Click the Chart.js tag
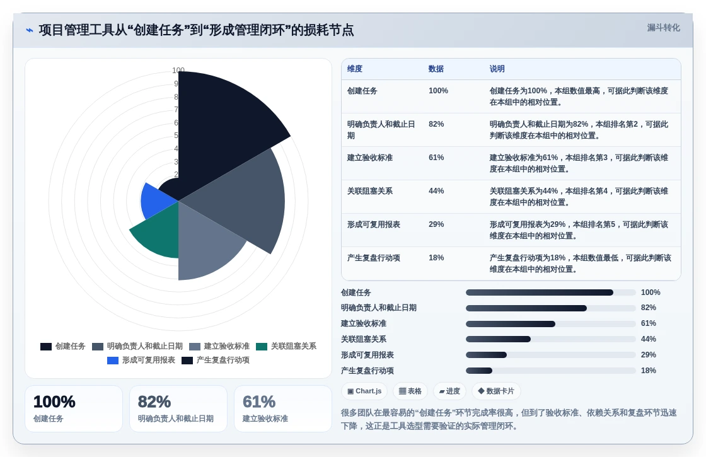 coord(364,391)
